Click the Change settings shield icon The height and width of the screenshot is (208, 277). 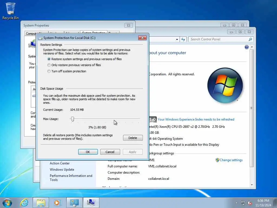[x=217, y=160]
